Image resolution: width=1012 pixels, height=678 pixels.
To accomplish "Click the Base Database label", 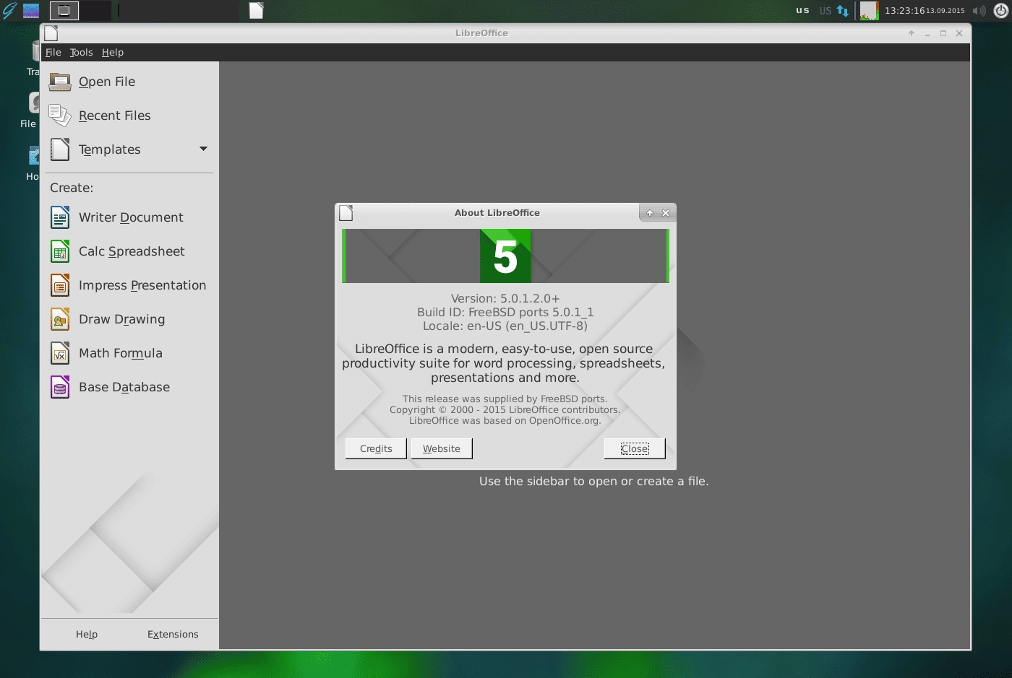I will pos(124,387).
